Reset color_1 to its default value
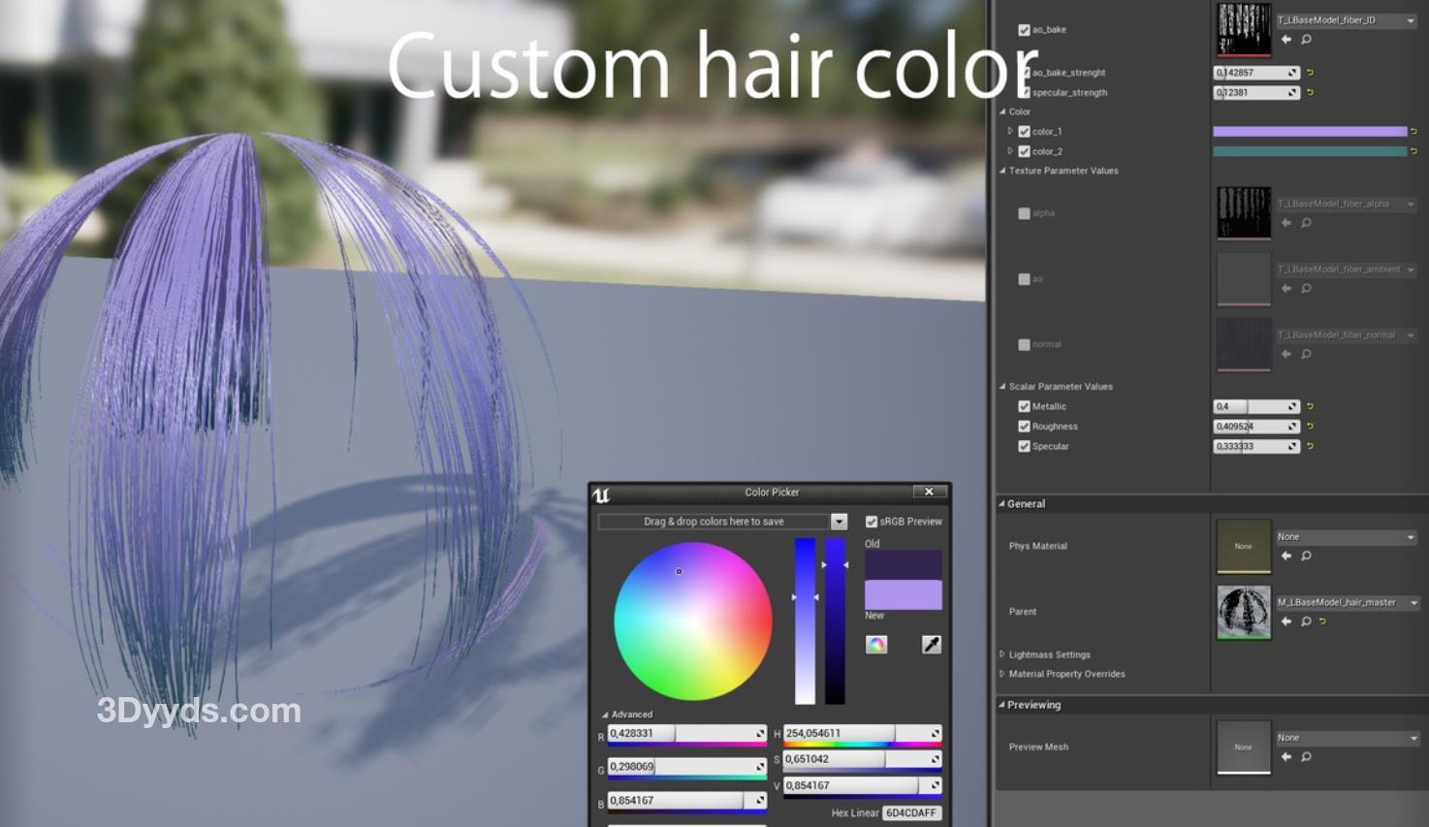This screenshot has height=827, width=1429. click(x=1413, y=131)
